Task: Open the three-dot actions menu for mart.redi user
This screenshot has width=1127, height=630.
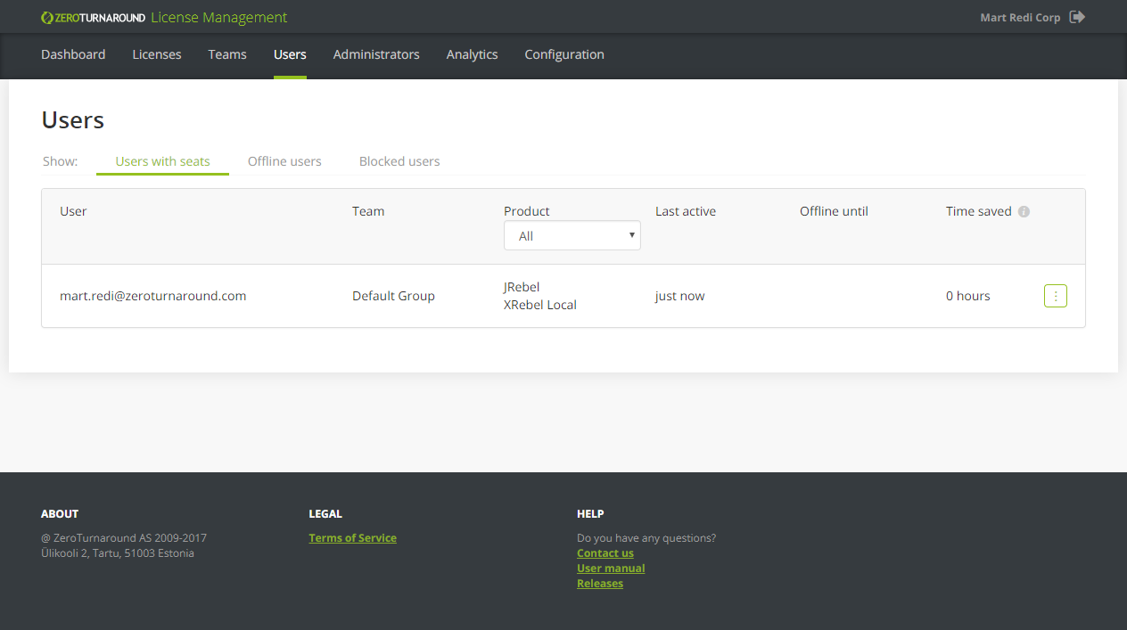Action: 1056,296
